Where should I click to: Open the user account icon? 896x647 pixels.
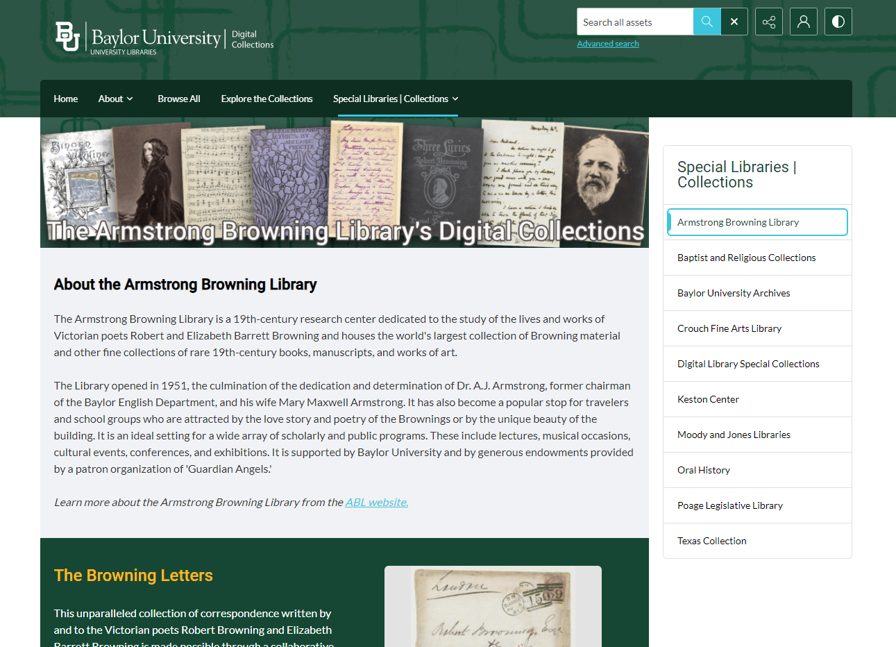[804, 22]
